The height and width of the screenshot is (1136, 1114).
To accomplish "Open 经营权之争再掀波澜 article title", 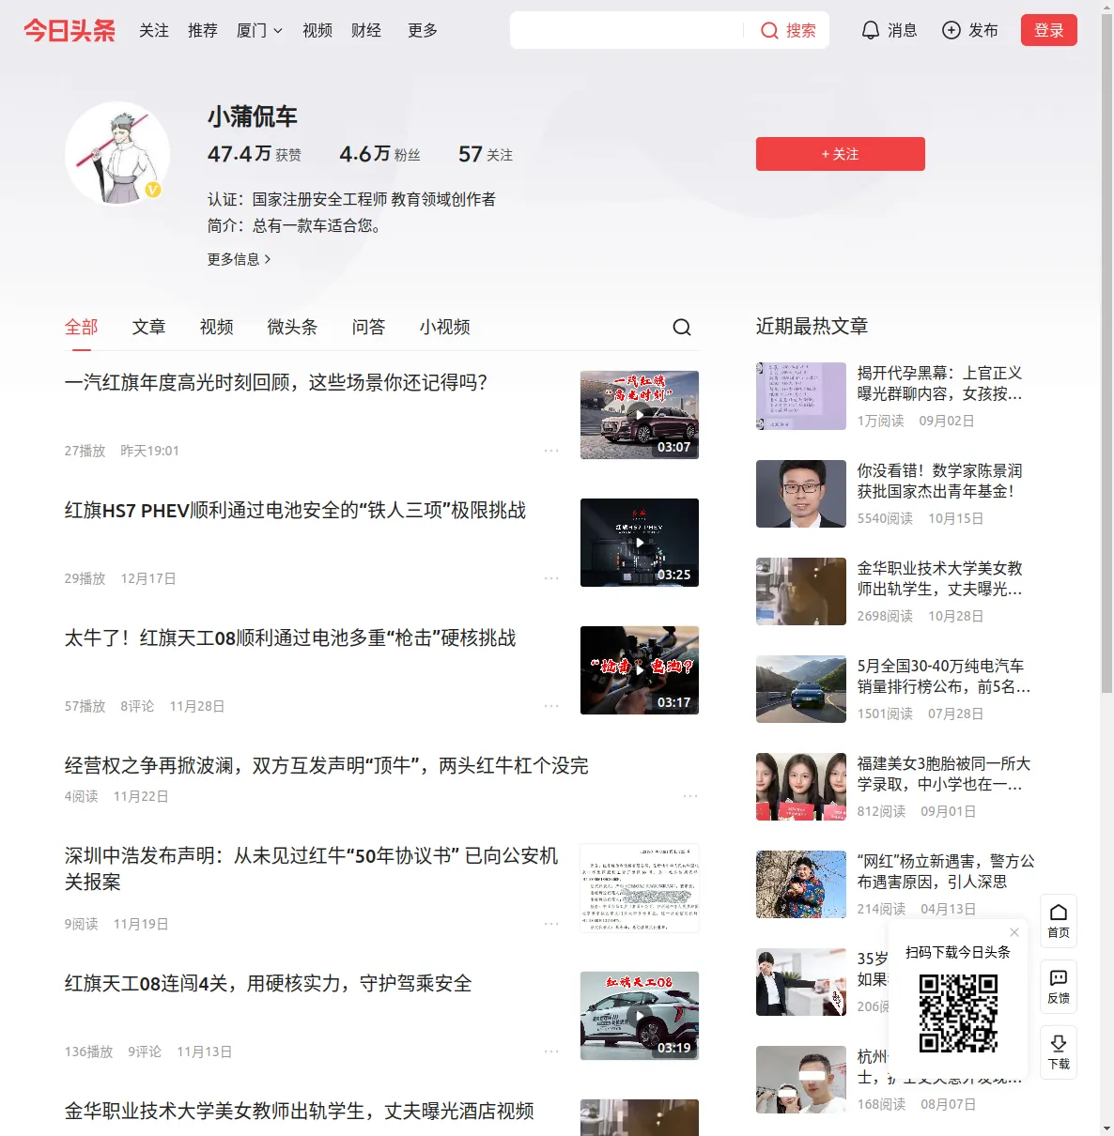I will pos(327,766).
